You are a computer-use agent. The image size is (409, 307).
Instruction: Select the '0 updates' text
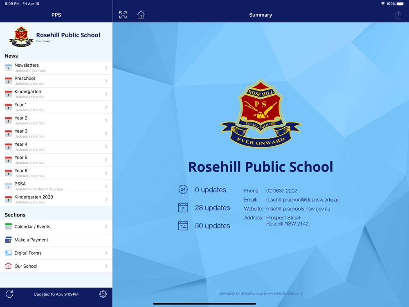click(211, 190)
